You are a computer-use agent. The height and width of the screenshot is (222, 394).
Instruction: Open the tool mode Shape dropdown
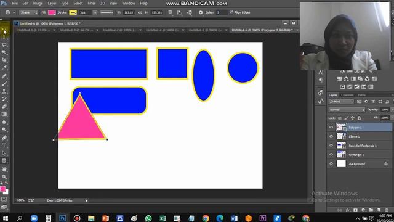coord(29,12)
